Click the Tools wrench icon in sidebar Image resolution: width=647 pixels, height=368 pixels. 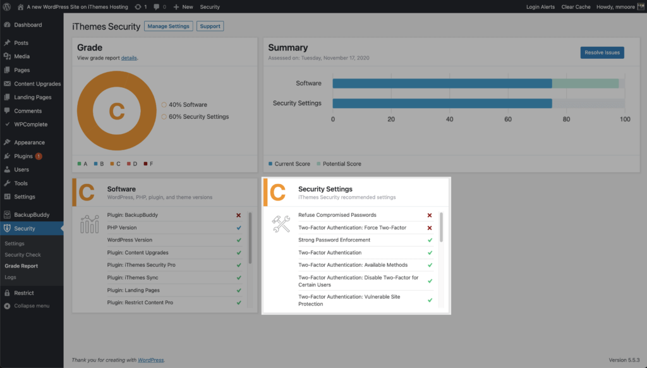pos(7,183)
